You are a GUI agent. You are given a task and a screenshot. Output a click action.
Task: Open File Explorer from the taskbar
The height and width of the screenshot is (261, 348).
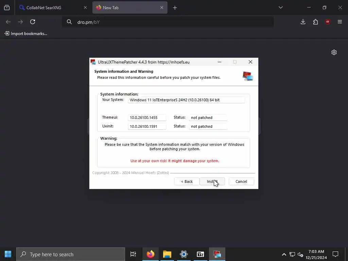tap(167, 254)
